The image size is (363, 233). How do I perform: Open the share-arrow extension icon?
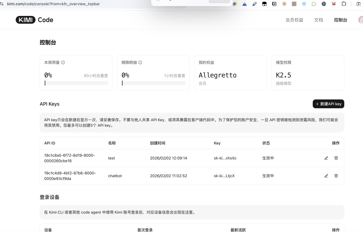point(274,4)
